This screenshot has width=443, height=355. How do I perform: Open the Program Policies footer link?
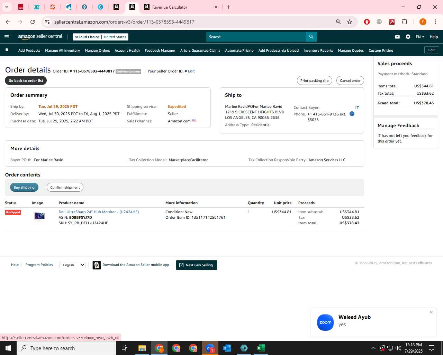39,265
